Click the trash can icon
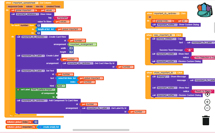This screenshot has height=133, width=215. coord(206,120)
